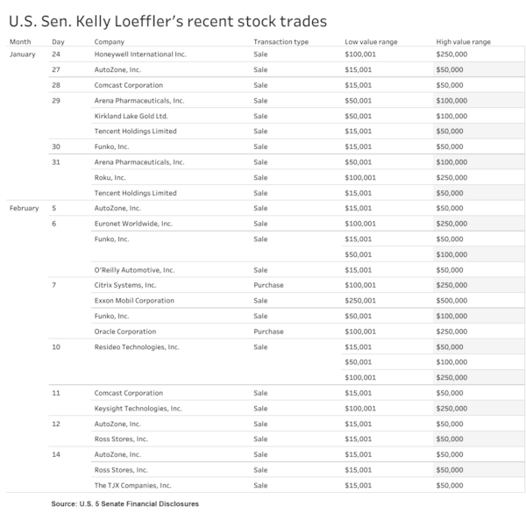Select Keysight Technologies, Inc. row
This screenshot has width=526, height=521.
308,408
